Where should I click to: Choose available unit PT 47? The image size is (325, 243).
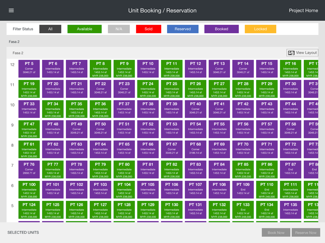pyautogui.click(x=29, y=129)
